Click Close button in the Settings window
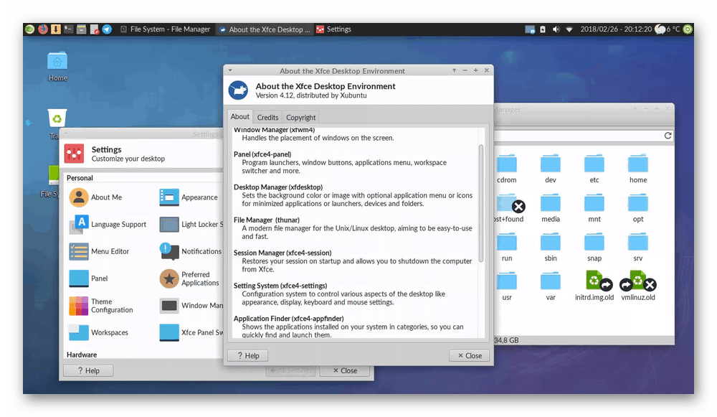Screen dimensions: 717x417 pyautogui.click(x=345, y=370)
